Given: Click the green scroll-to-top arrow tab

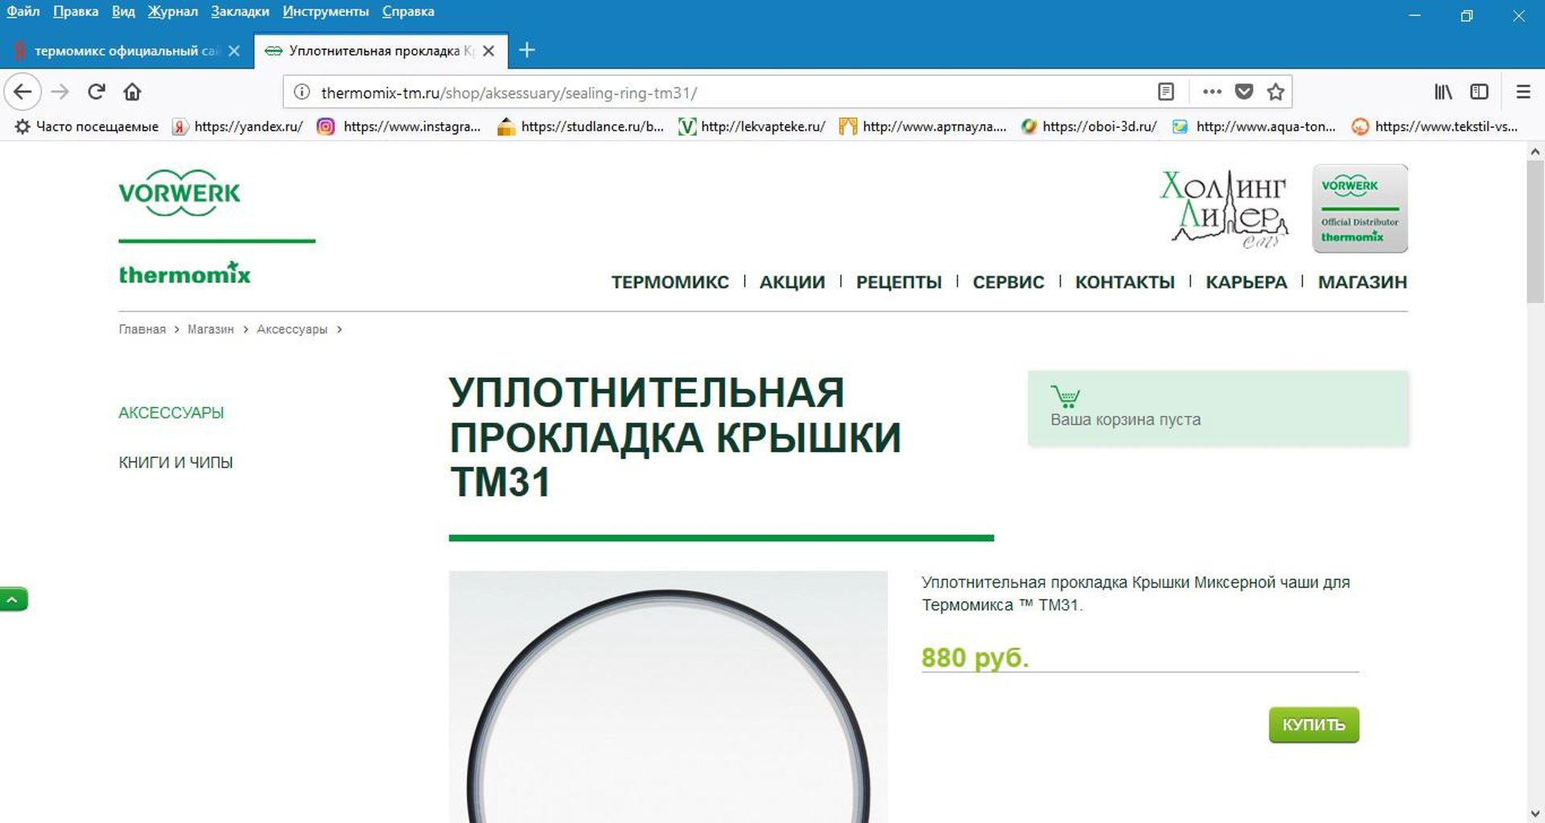Looking at the screenshot, I should point(14,599).
